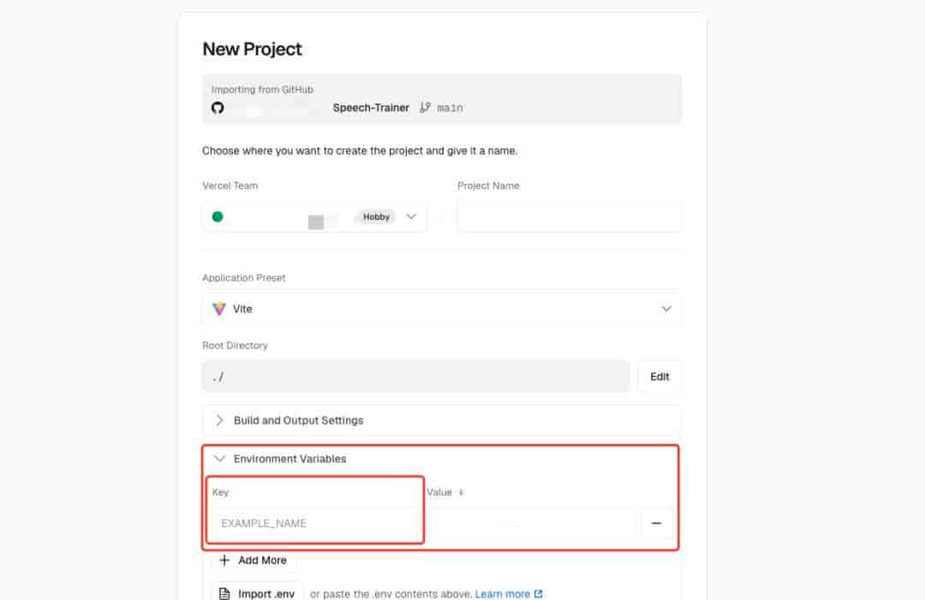Click the git branch icon beside main
The width and height of the screenshot is (925, 600).
tap(426, 108)
